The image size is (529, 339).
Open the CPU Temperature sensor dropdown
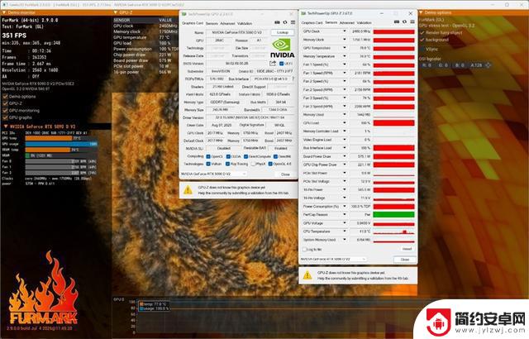(345, 232)
